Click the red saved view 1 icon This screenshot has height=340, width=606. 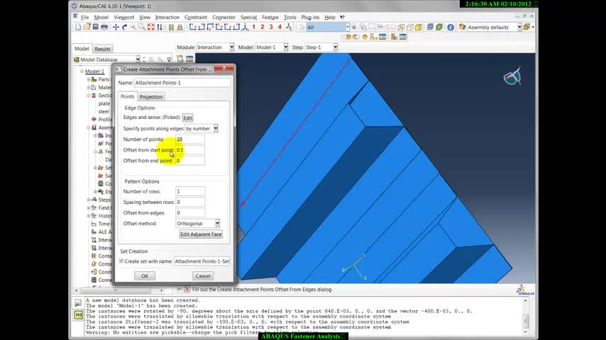(x=253, y=27)
